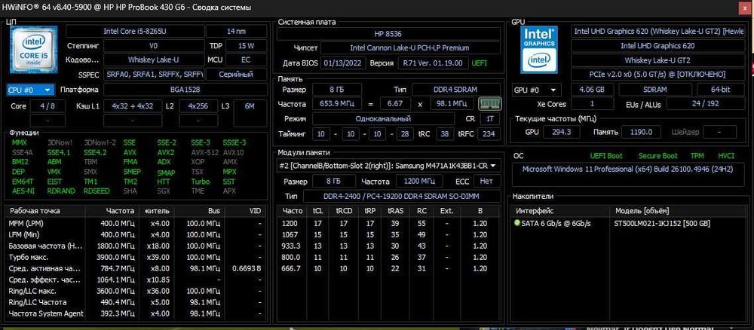
Task: Select the Частота System Agent row
Action: click(x=135, y=313)
